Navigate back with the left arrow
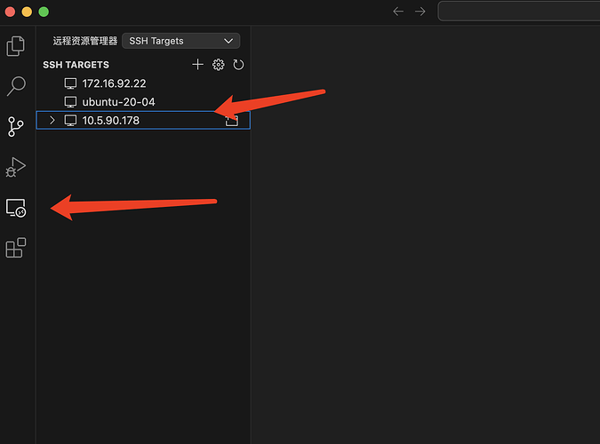This screenshot has width=600, height=444. (398, 12)
